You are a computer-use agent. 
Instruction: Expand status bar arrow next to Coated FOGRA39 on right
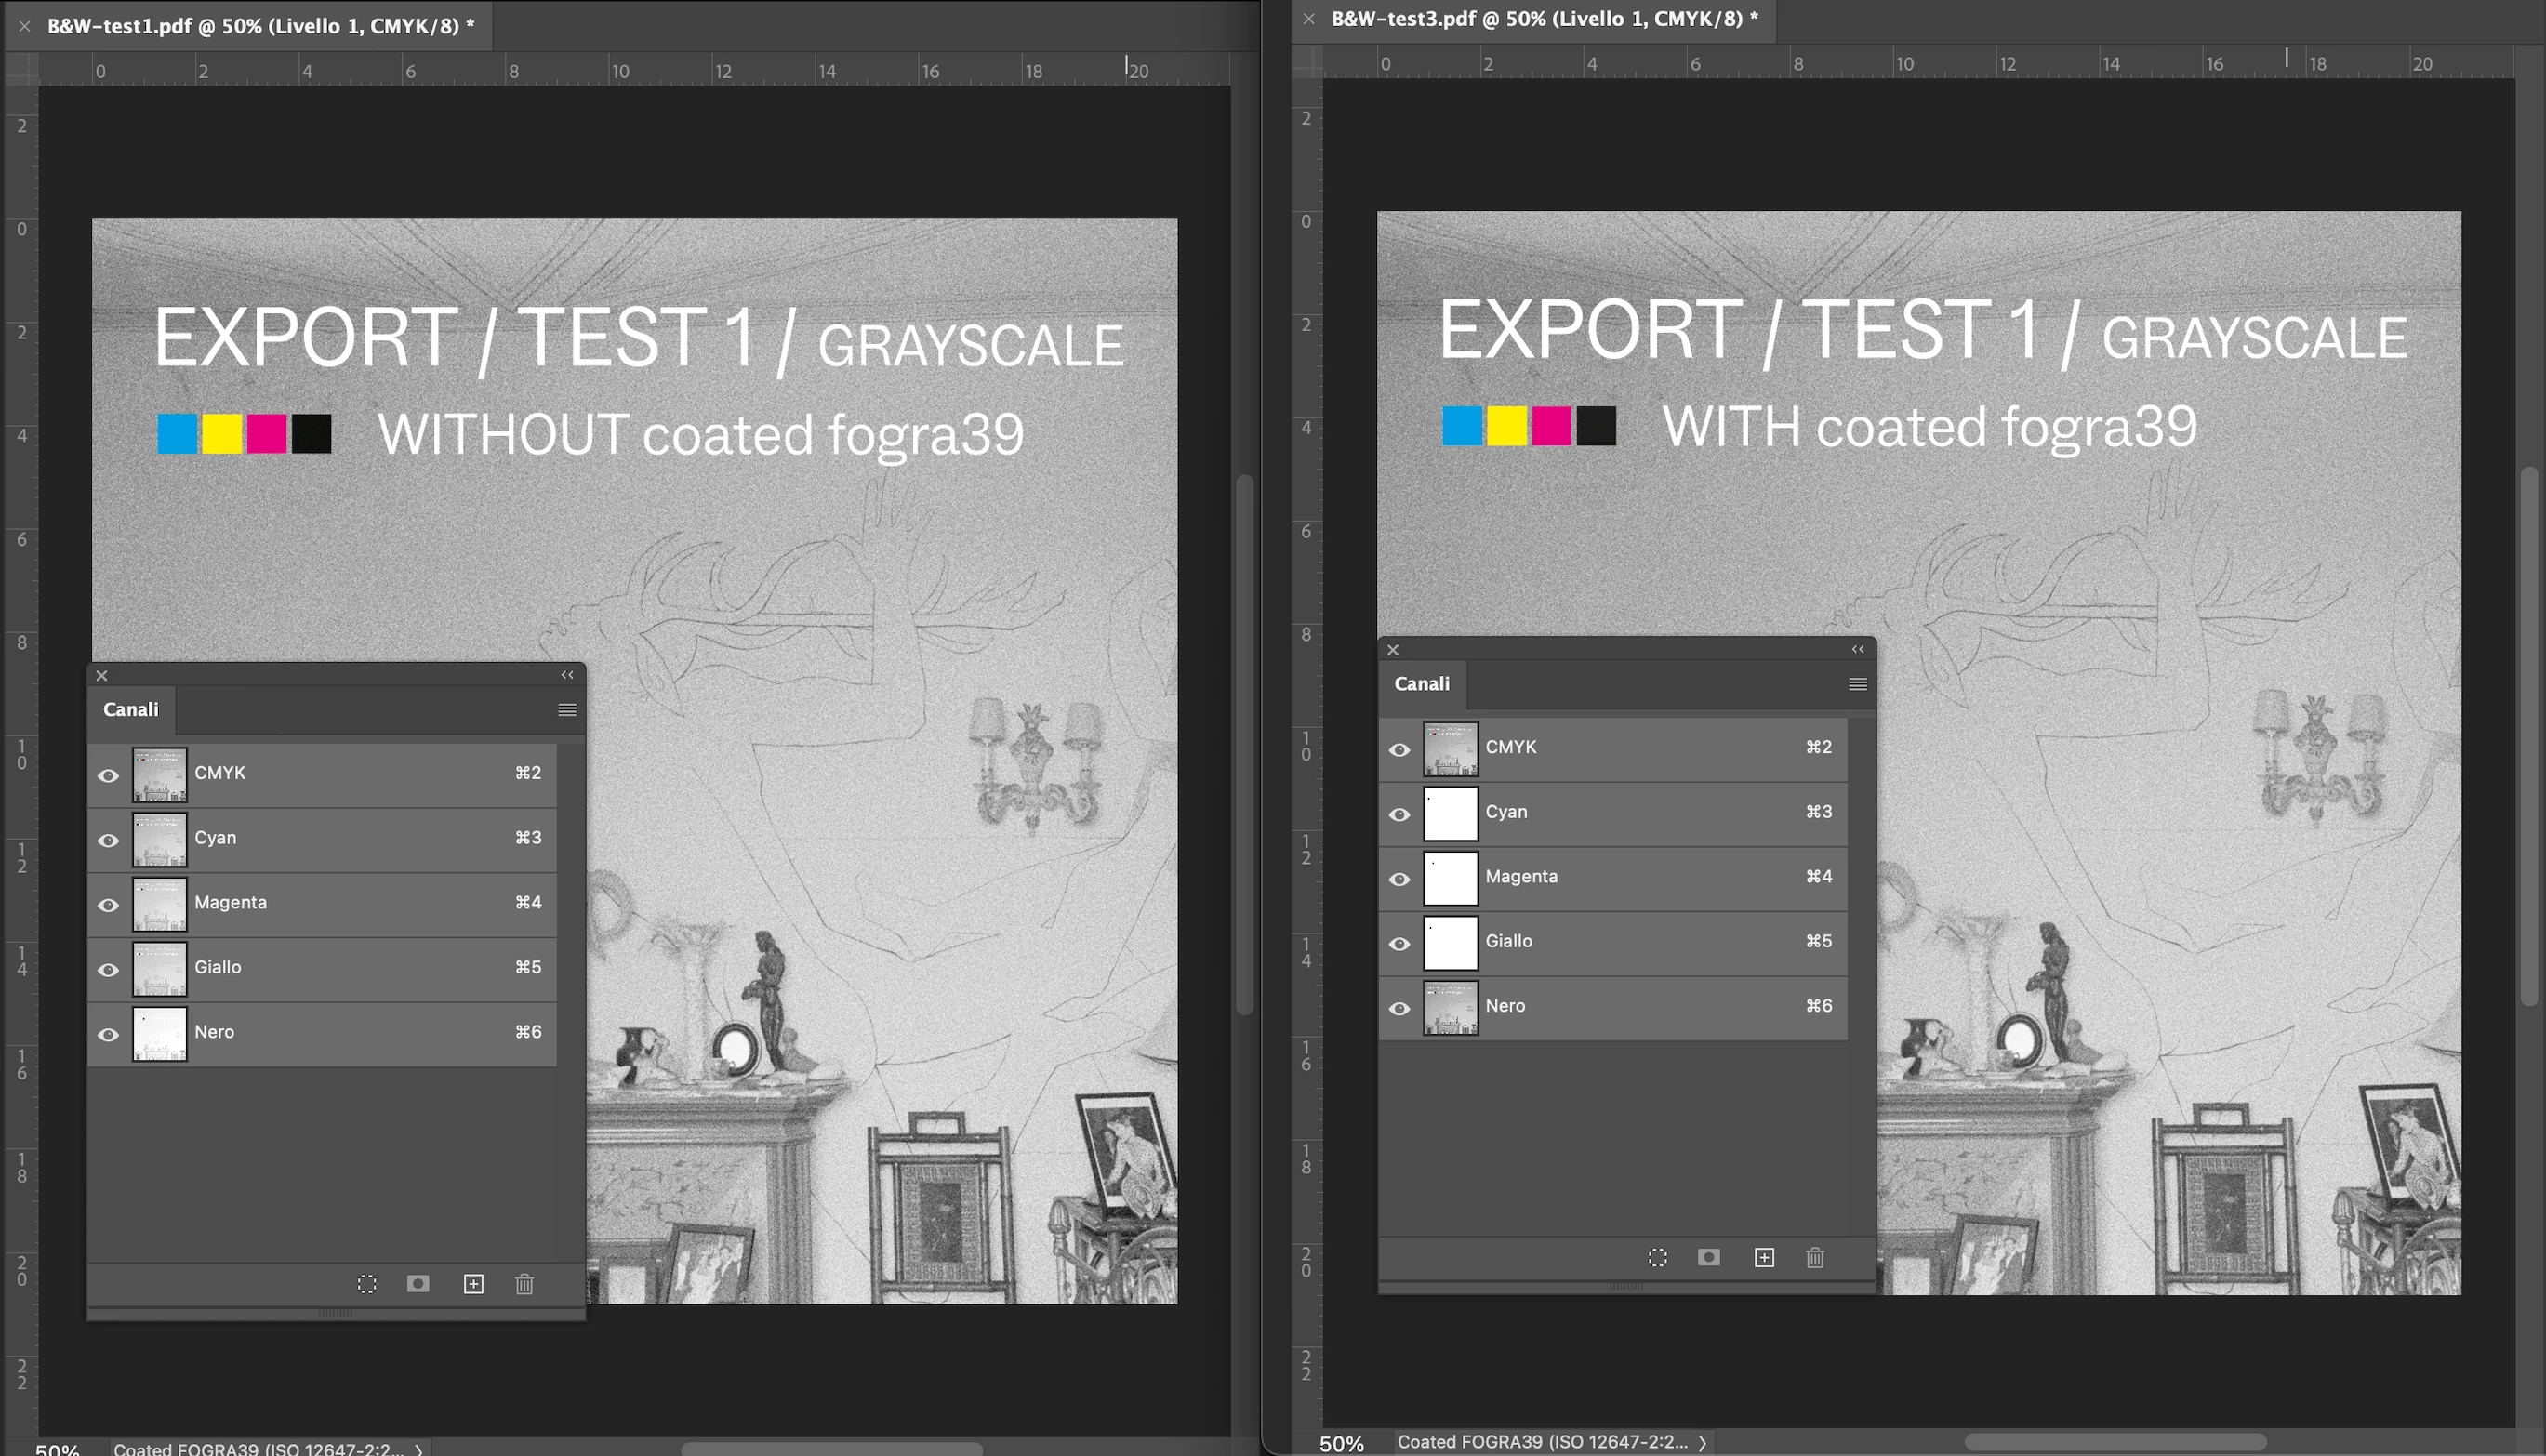[x=1702, y=1443]
